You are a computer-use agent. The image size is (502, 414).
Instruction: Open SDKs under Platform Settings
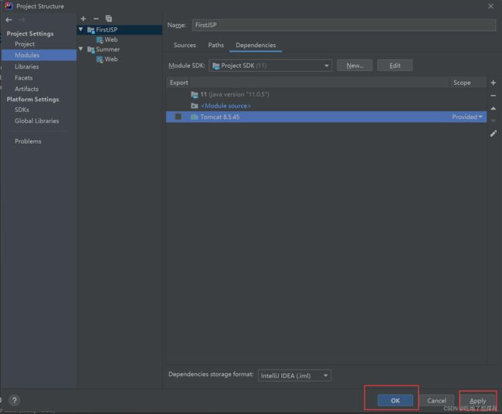(x=22, y=110)
